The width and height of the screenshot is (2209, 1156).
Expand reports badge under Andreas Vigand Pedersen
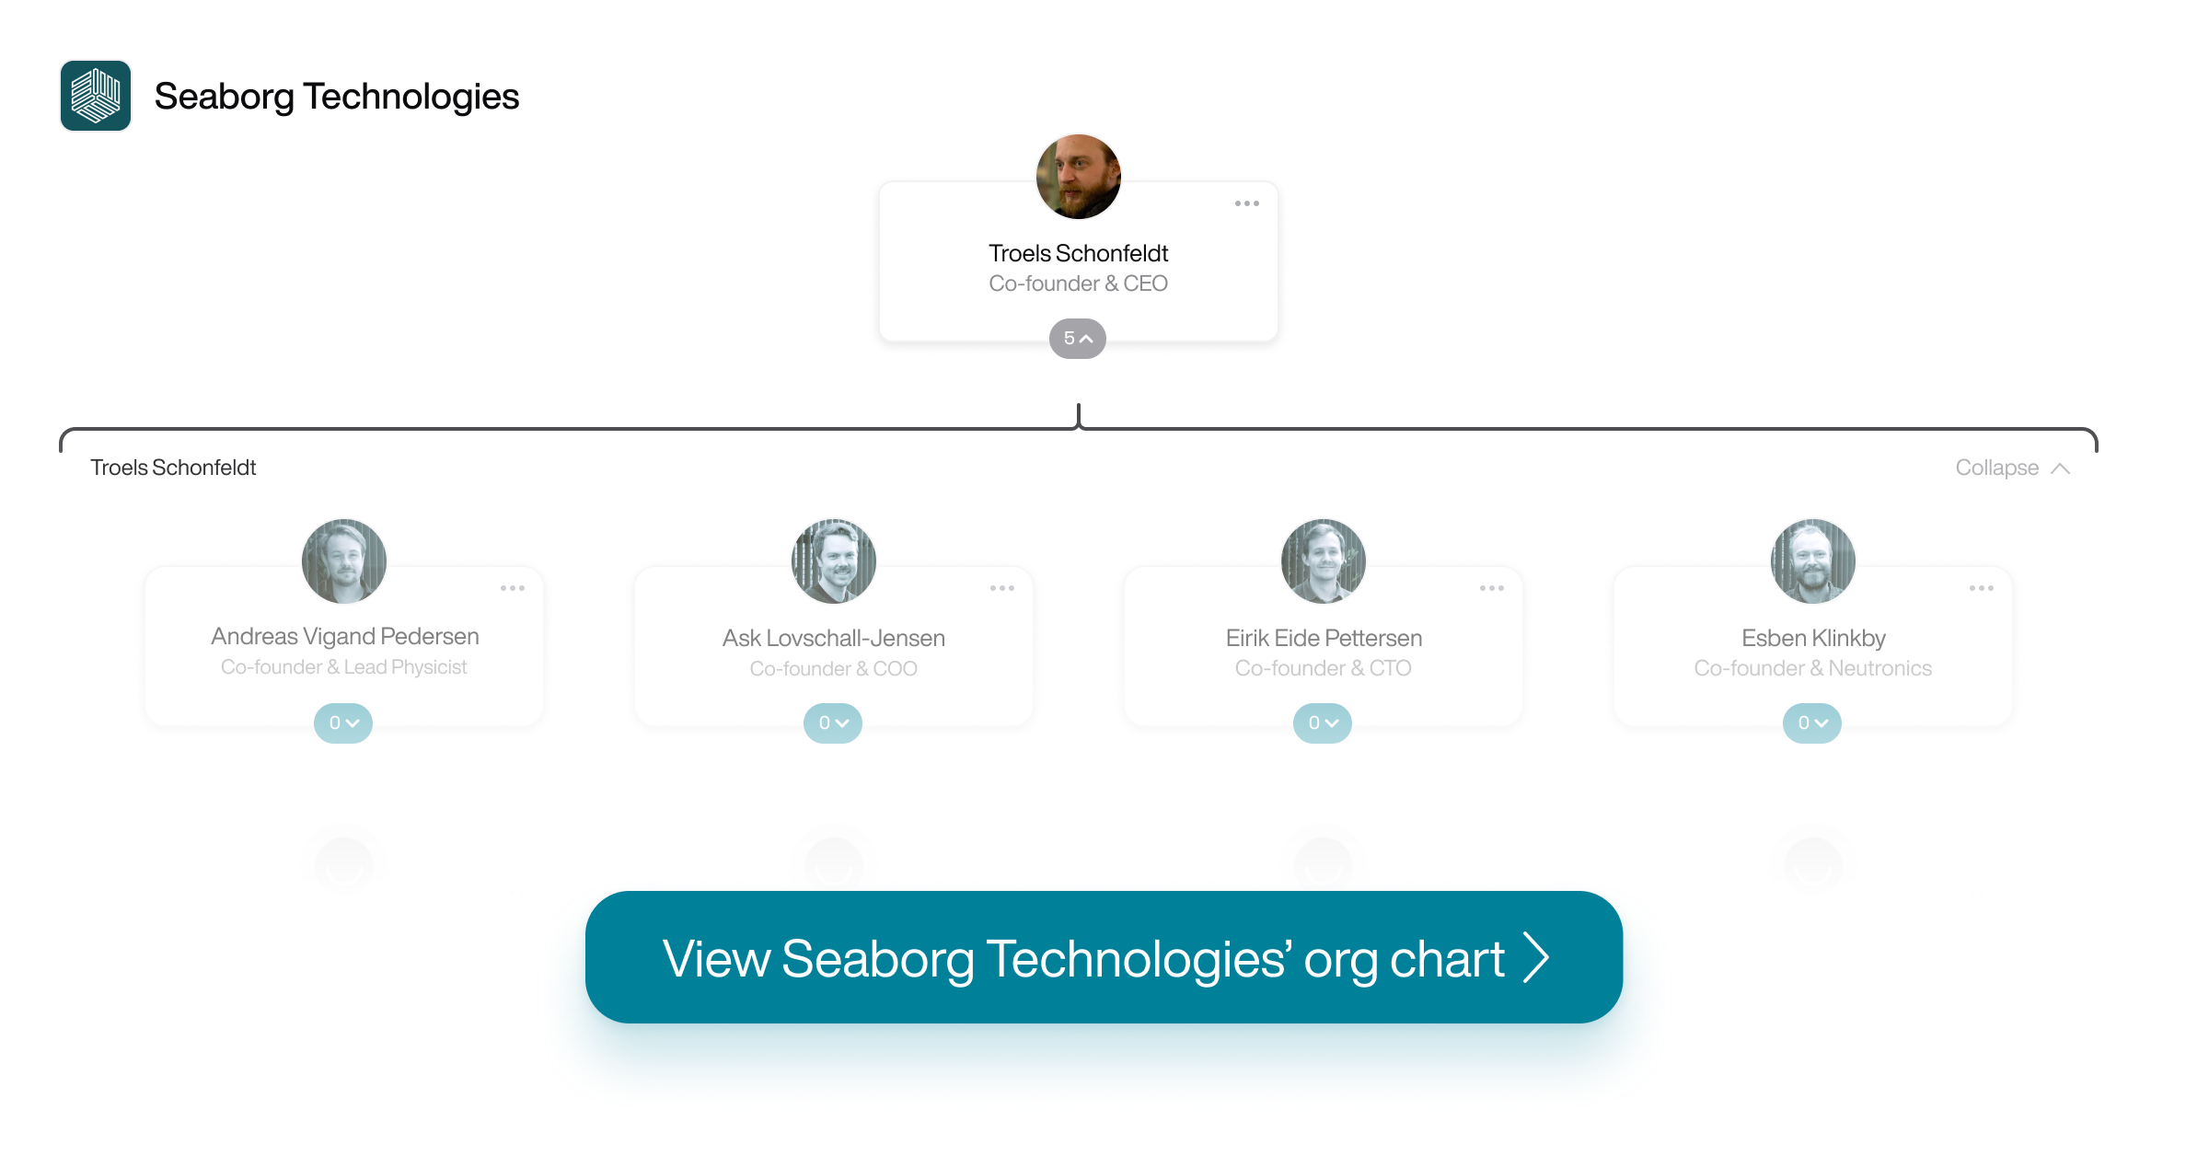(343, 723)
